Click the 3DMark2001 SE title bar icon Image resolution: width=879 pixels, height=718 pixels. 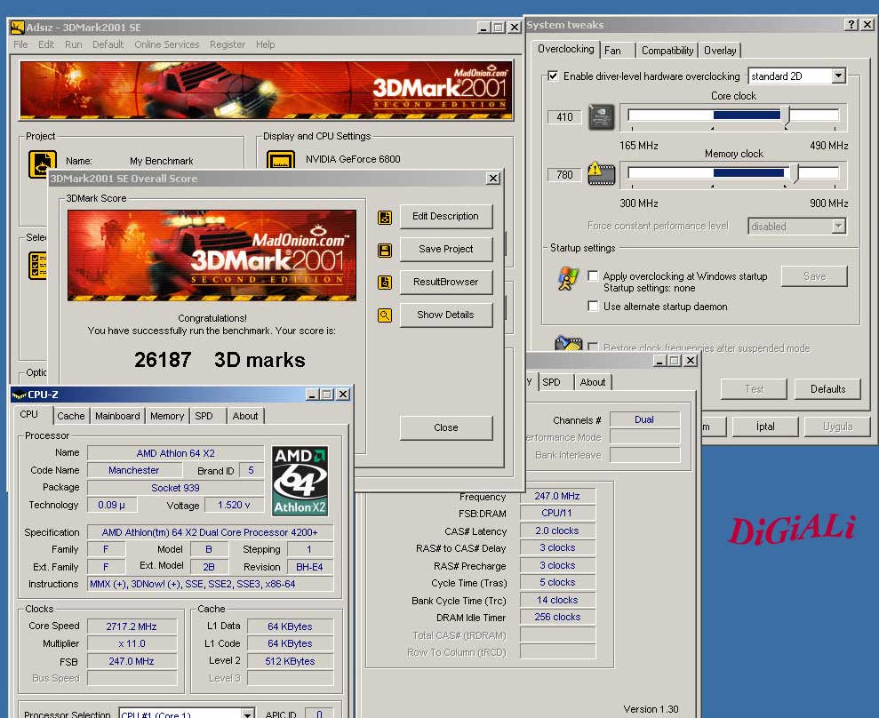pyautogui.click(x=18, y=27)
